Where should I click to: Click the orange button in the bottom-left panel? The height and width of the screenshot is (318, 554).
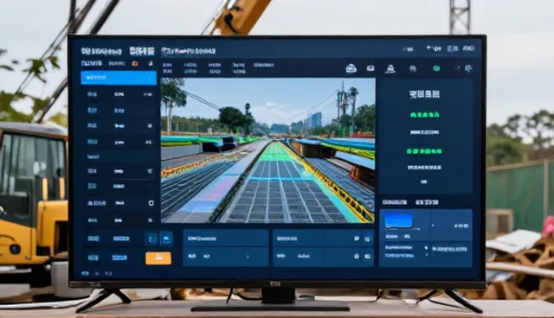tap(158, 258)
